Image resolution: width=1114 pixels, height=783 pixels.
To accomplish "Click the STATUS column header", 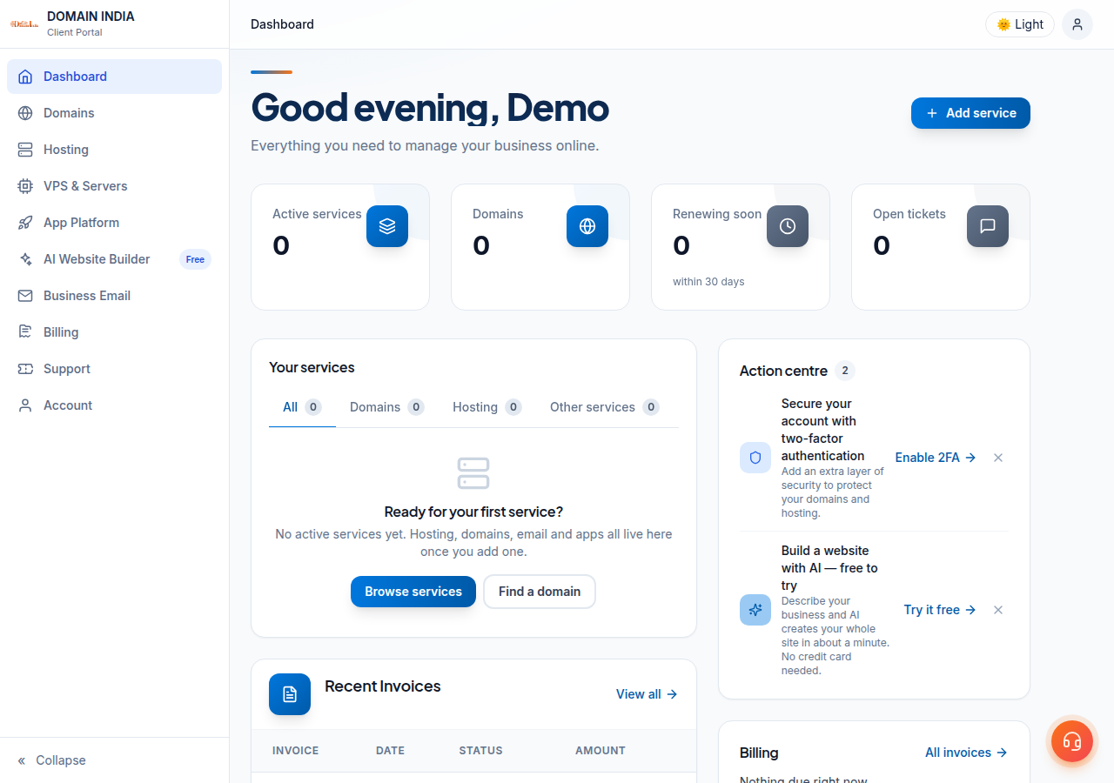I will pyautogui.click(x=480, y=751).
